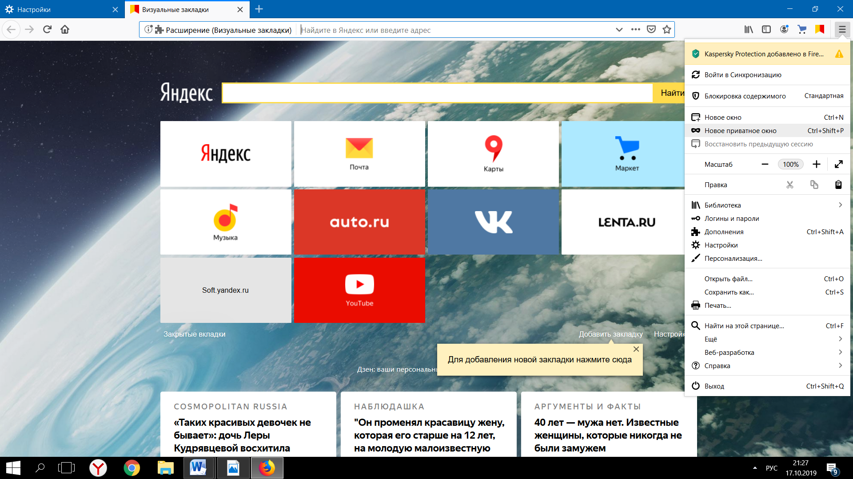The width and height of the screenshot is (853, 479).
Task: Click the site info icon in address bar
Action: point(148,30)
